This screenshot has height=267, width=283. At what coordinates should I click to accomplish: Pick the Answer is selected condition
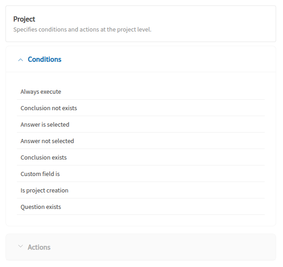45,124
